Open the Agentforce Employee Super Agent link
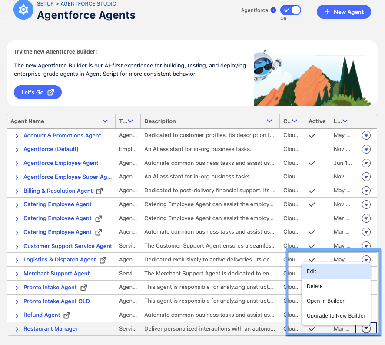385x345 pixels. 67,177
